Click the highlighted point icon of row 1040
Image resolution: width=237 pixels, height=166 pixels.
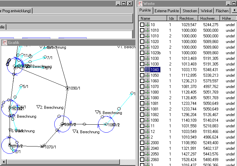[147, 70]
